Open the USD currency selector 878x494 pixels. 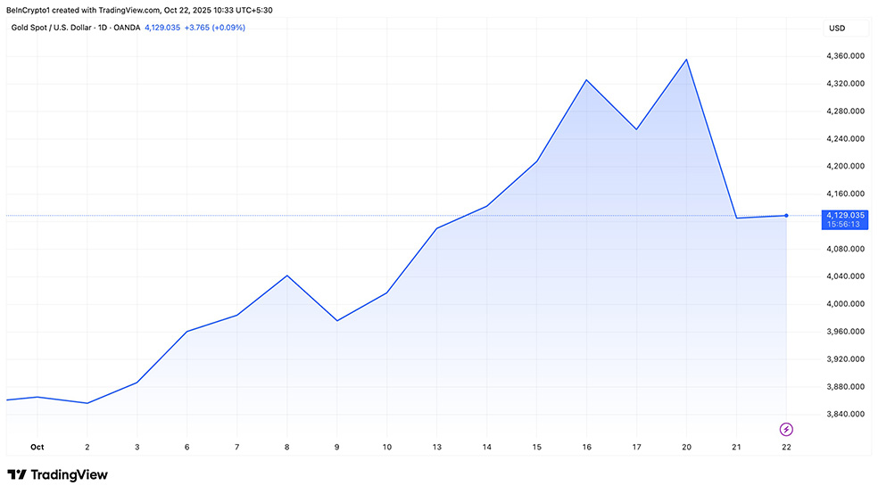(x=837, y=28)
